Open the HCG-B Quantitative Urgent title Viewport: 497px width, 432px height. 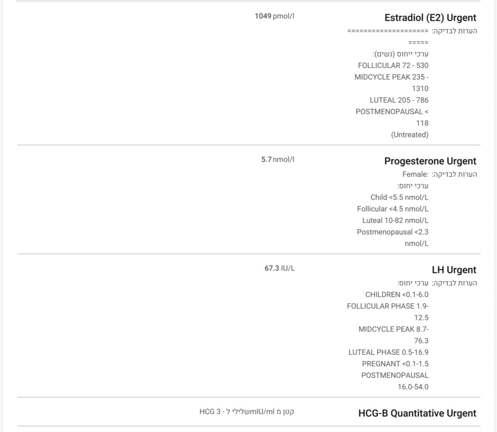coord(417,413)
